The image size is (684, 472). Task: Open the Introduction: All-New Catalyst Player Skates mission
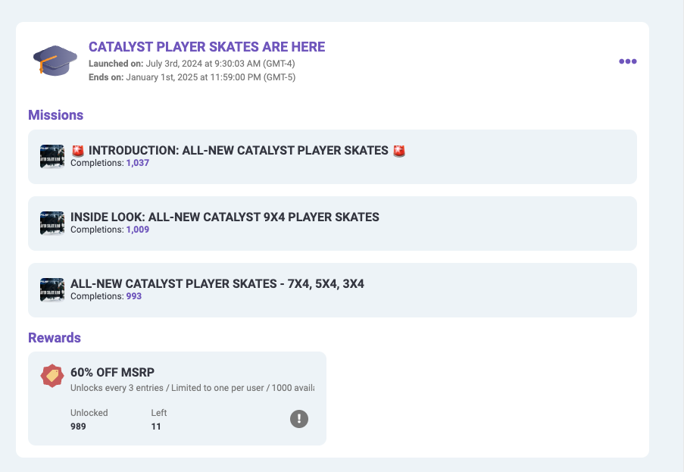239,151
